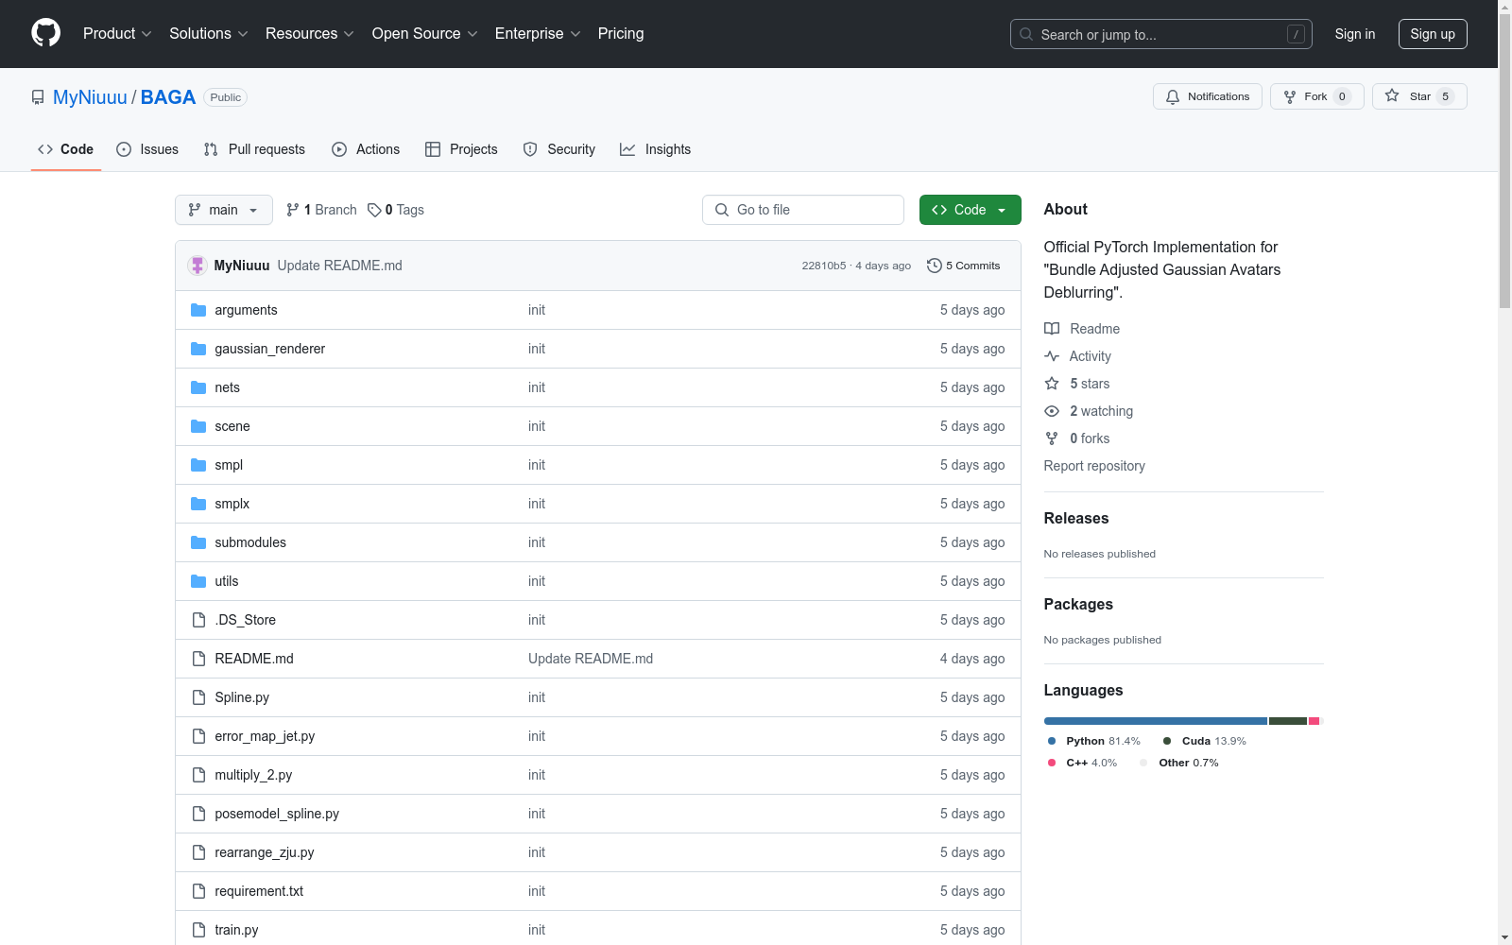The width and height of the screenshot is (1512, 945).
Task: Click the submodules folder icon
Action: click(x=198, y=542)
